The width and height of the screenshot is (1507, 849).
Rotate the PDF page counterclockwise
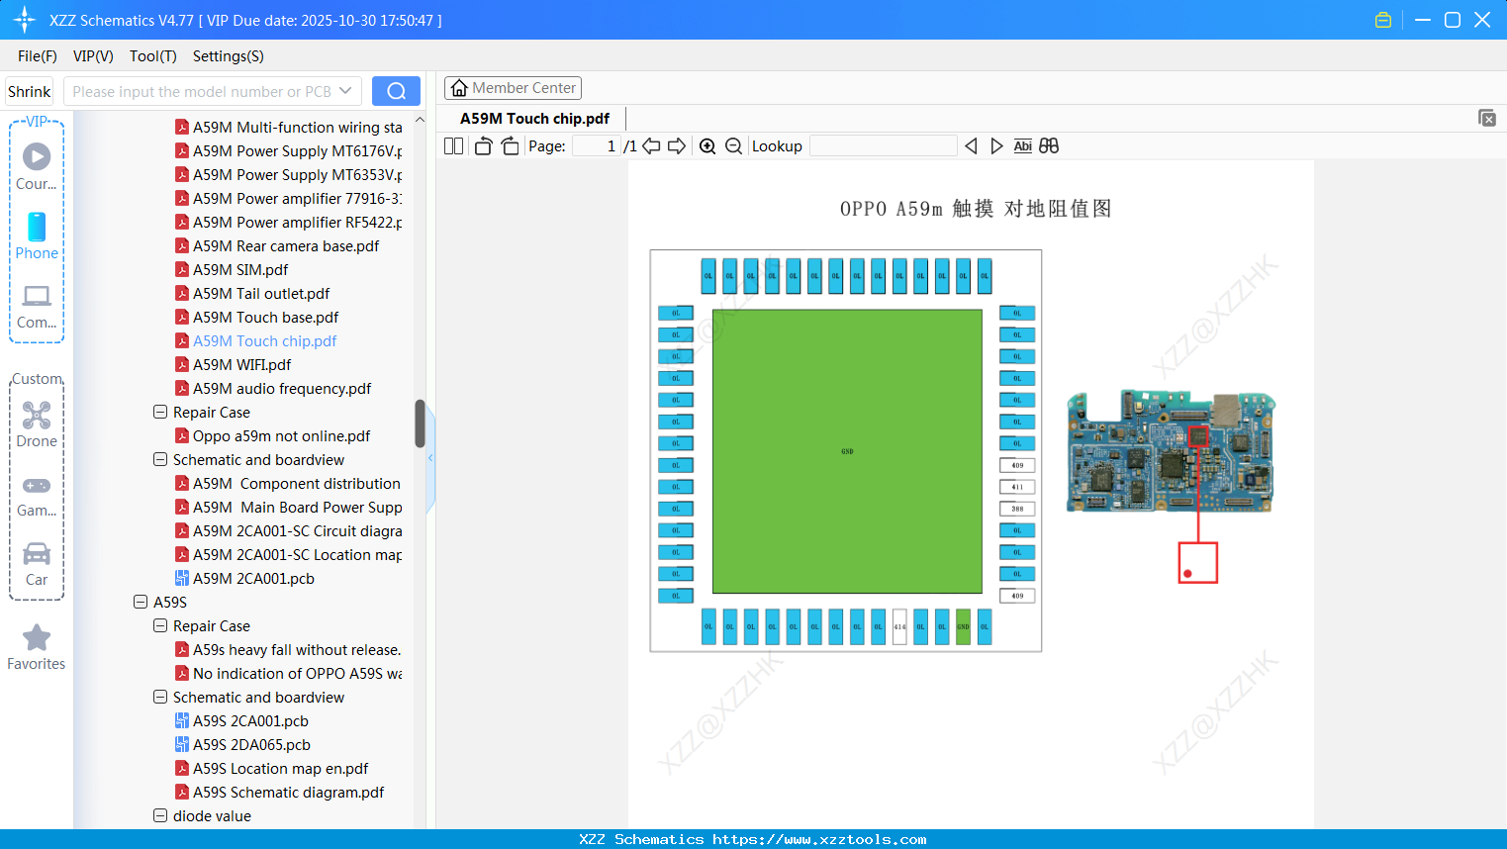click(x=482, y=145)
